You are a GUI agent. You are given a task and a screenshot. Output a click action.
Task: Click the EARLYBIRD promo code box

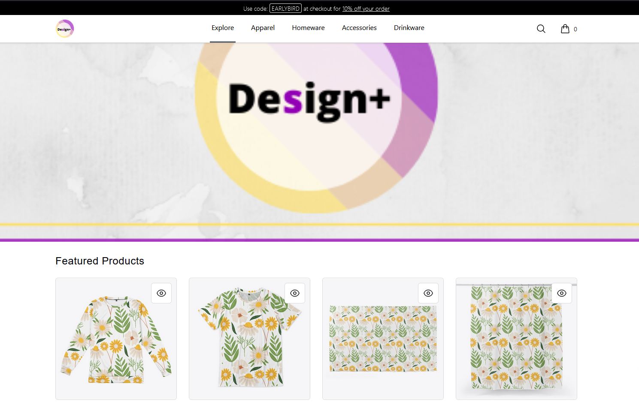285,9
